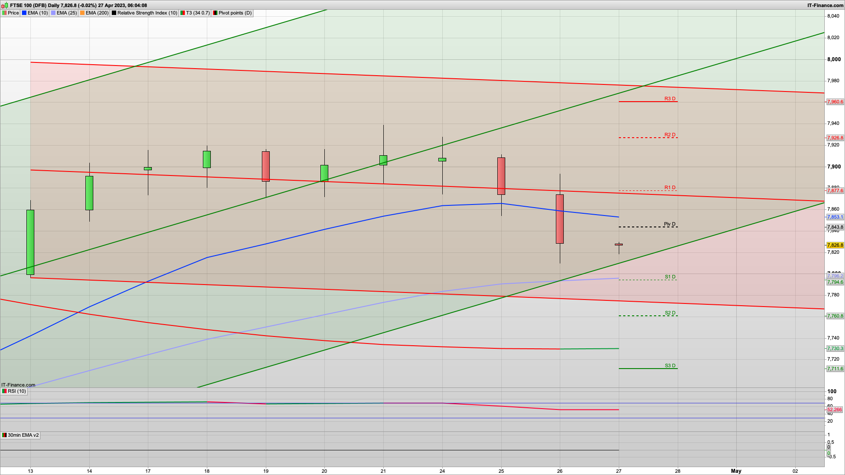
Task: Click the S3 D pivot level line
Action: 648,369
